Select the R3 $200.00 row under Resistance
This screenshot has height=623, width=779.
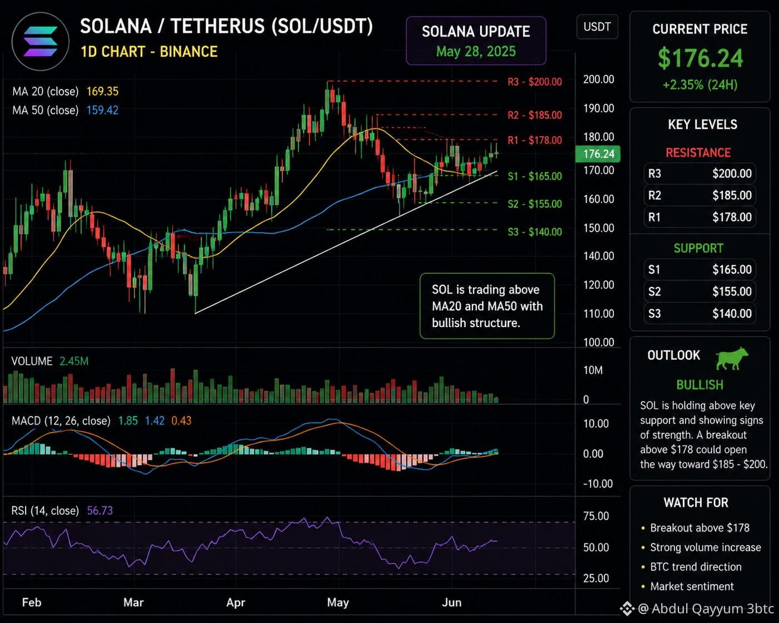click(x=700, y=174)
